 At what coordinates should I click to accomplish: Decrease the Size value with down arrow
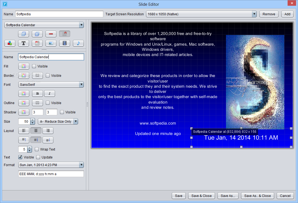(x=33, y=123)
